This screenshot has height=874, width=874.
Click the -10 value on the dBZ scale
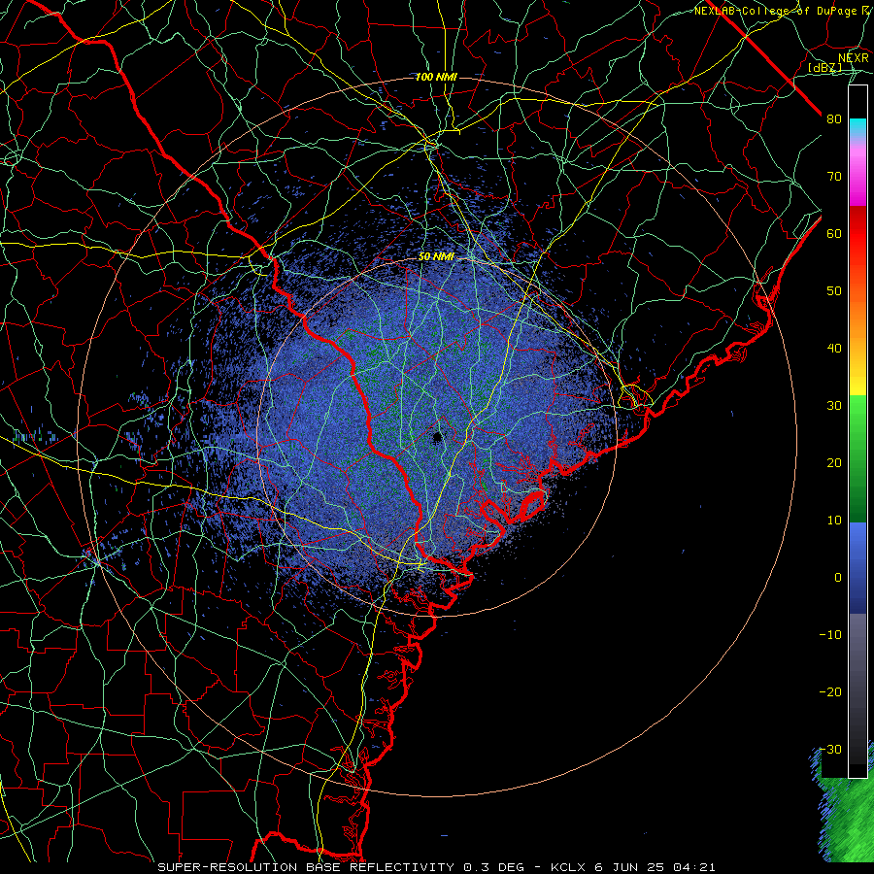830,635
